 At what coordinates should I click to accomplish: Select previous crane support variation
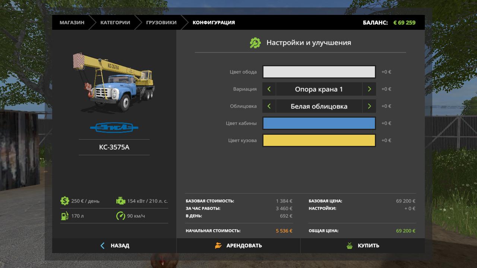(x=269, y=89)
